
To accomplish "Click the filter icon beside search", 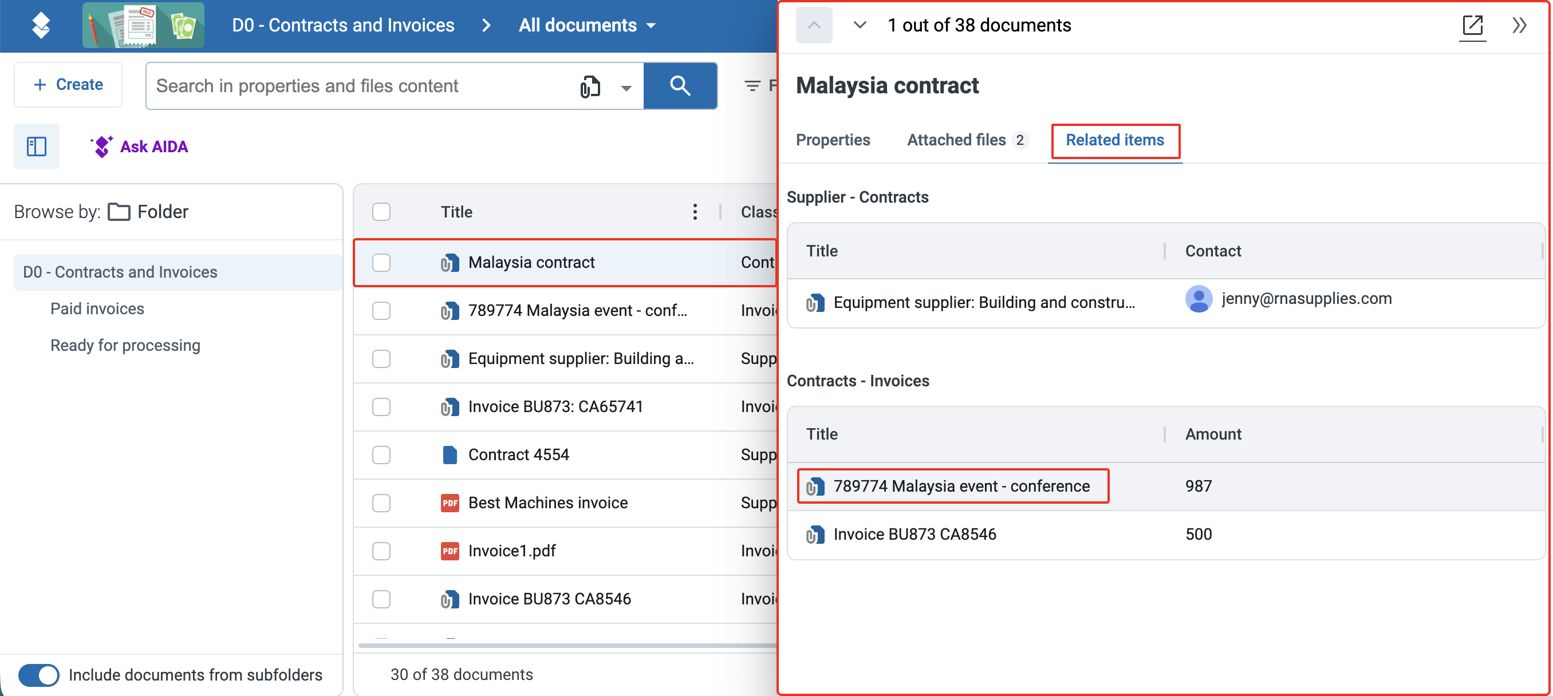I will [752, 86].
